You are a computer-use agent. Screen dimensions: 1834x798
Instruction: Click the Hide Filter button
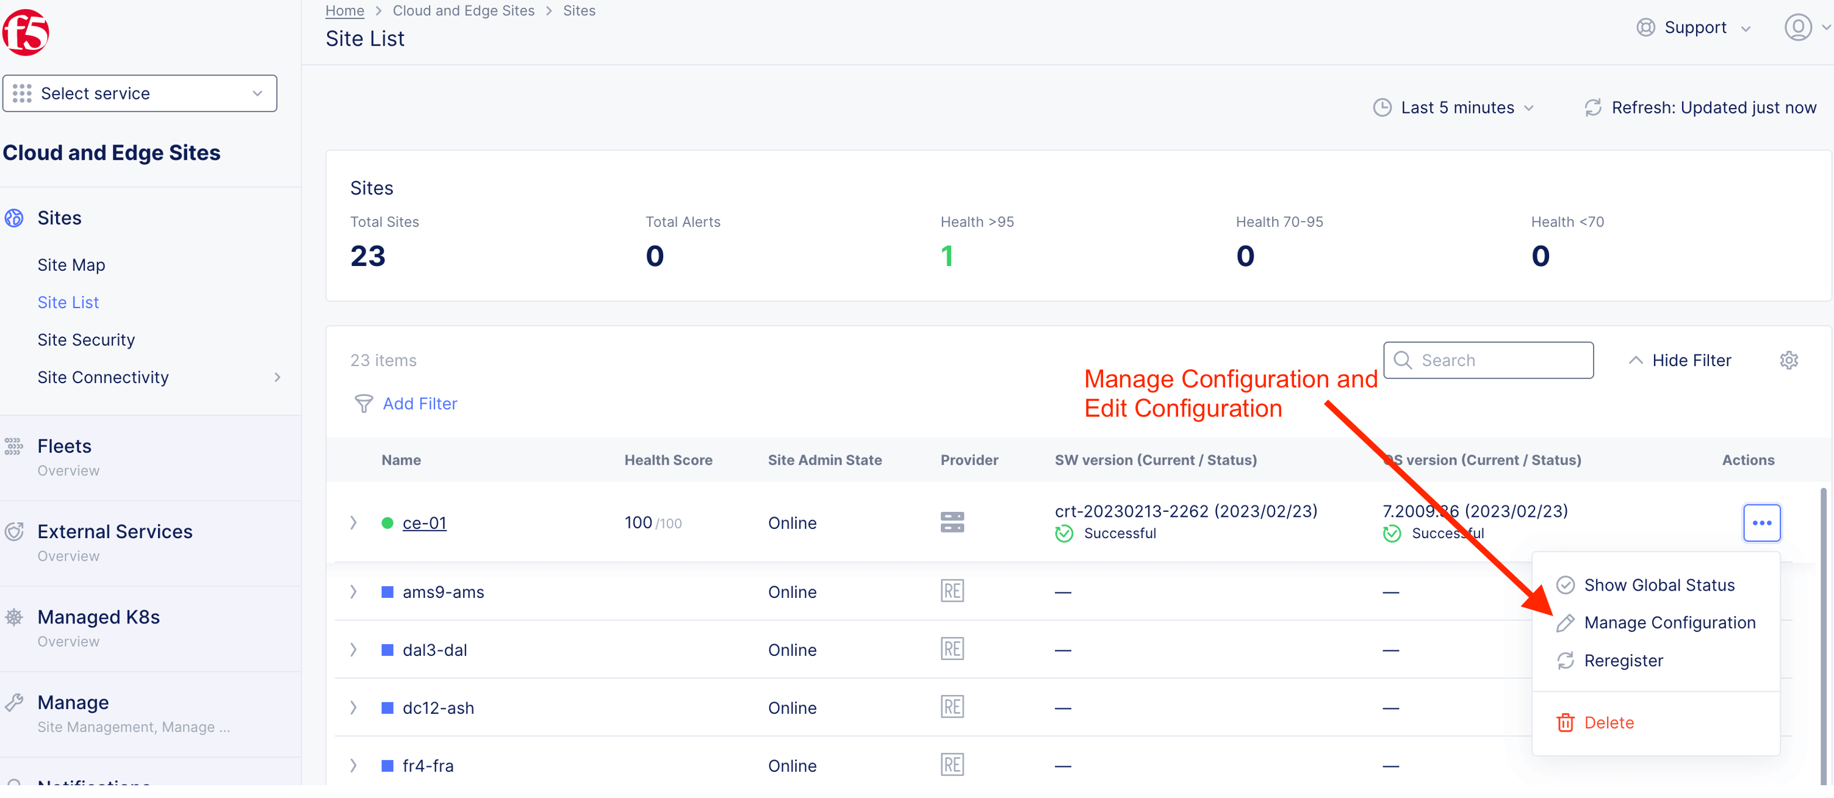tap(1680, 360)
